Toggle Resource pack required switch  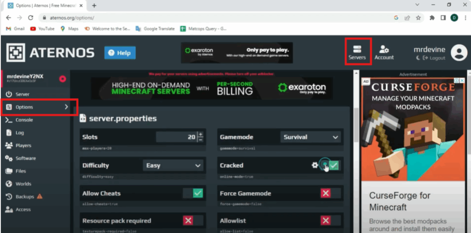(x=193, y=221)
